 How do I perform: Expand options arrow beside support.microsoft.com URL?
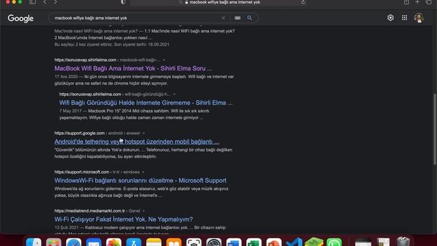pos(143,172)
